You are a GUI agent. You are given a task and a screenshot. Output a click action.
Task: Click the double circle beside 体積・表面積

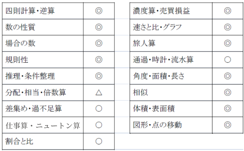pyautogui.click(x=228, y=108)
